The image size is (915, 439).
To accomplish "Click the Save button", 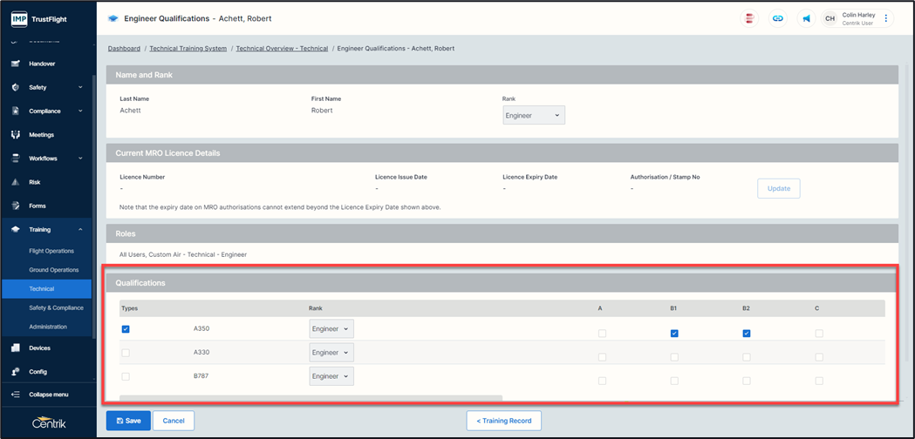I will click(x=128, y=421).
